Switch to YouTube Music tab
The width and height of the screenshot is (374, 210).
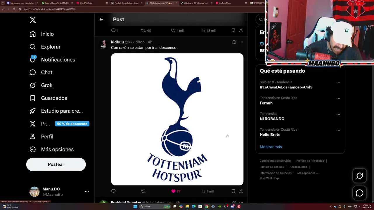click(230, 3)
